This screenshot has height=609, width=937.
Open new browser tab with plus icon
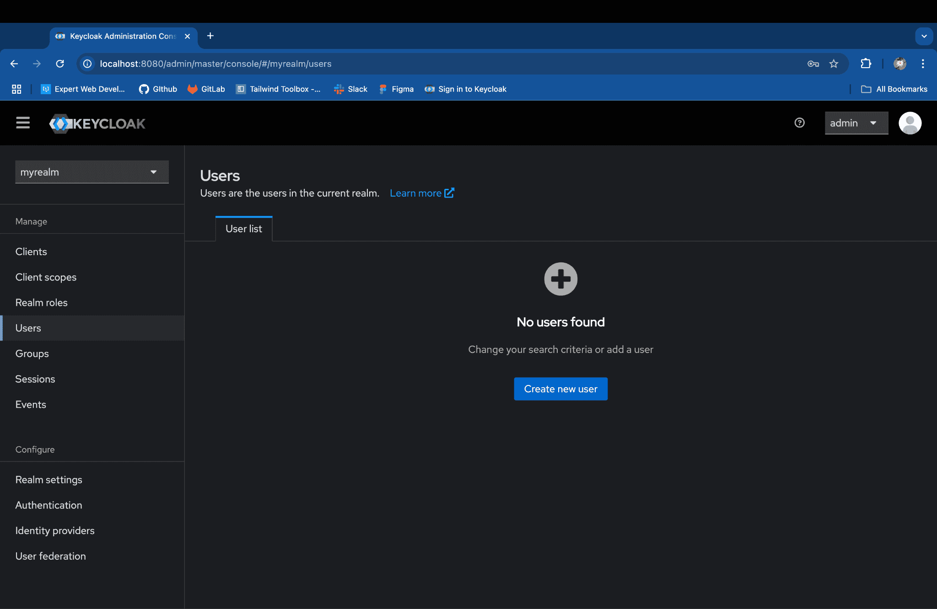coord(210,36)
